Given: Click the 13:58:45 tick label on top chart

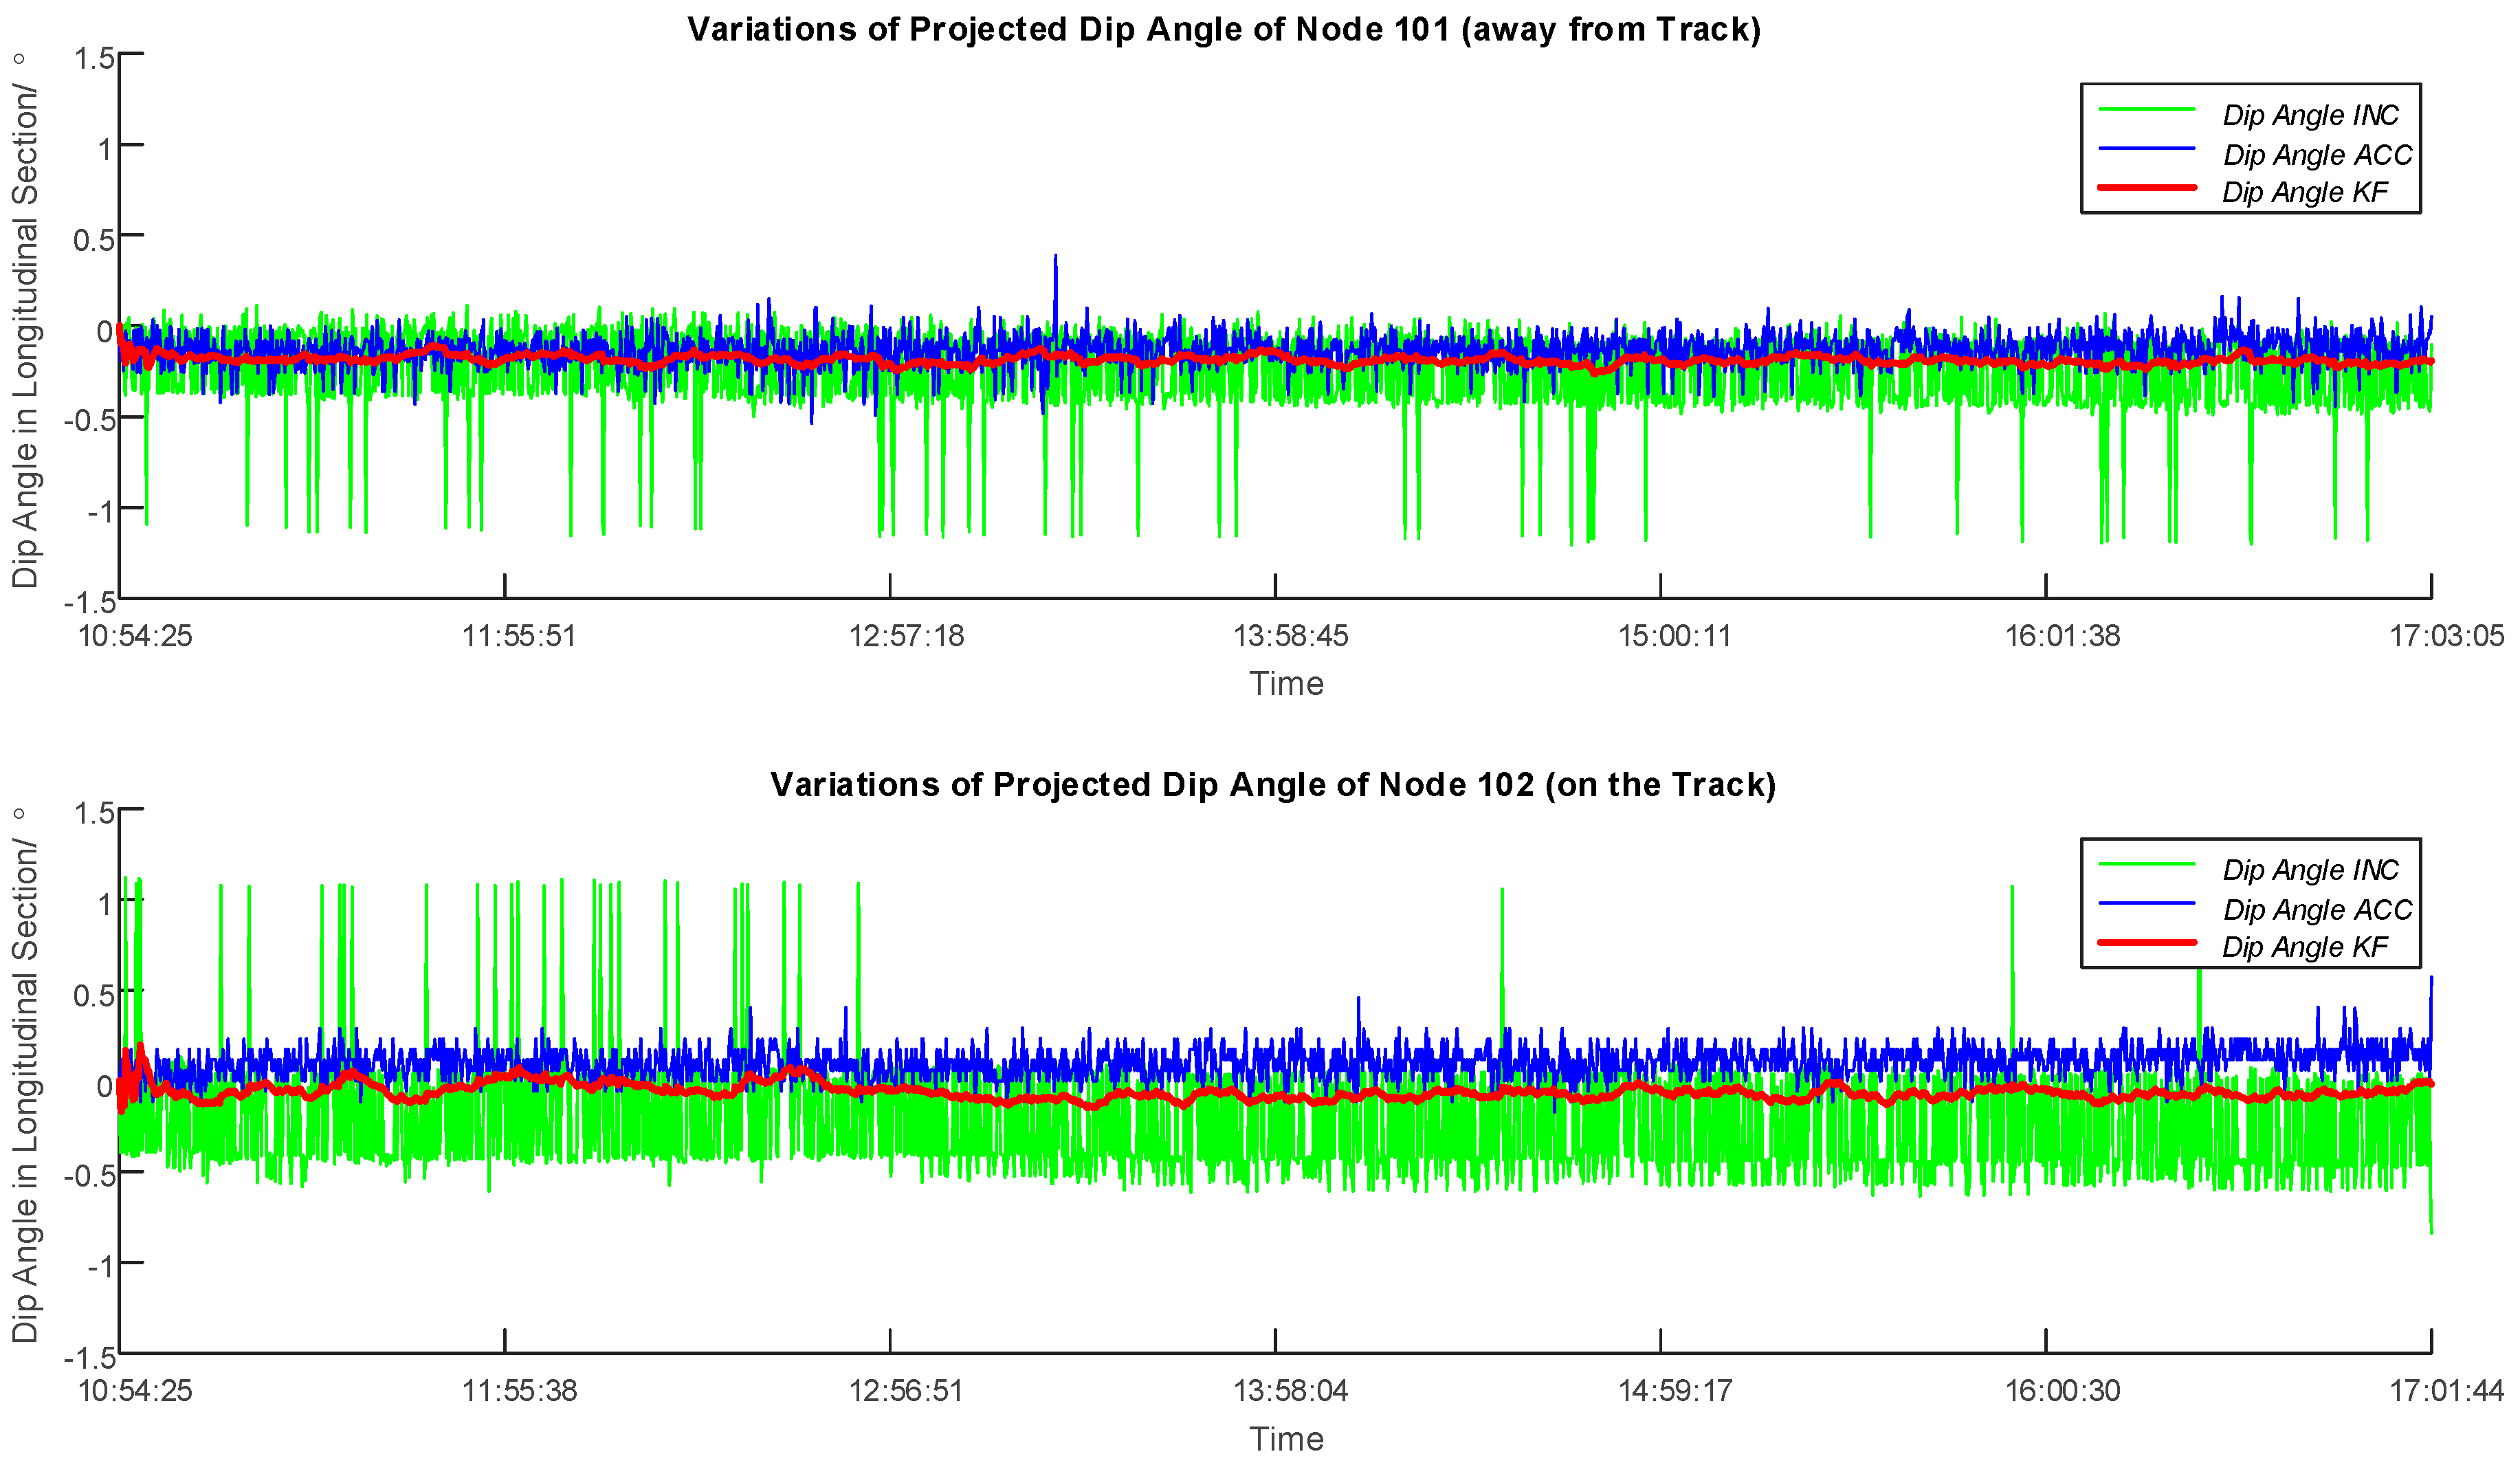Looking at the screenshot, I should coord(1290,636).
